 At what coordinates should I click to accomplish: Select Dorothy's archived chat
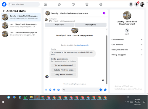pos(21,17)
